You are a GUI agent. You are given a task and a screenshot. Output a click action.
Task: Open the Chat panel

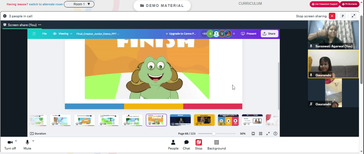186,145
